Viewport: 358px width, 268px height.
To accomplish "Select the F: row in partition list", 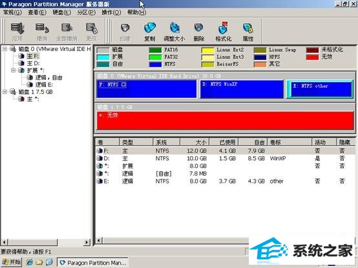I will coord(225,150).
